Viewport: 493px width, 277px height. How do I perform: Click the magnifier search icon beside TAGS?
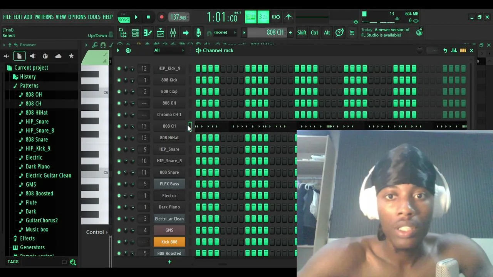(73, 262)
